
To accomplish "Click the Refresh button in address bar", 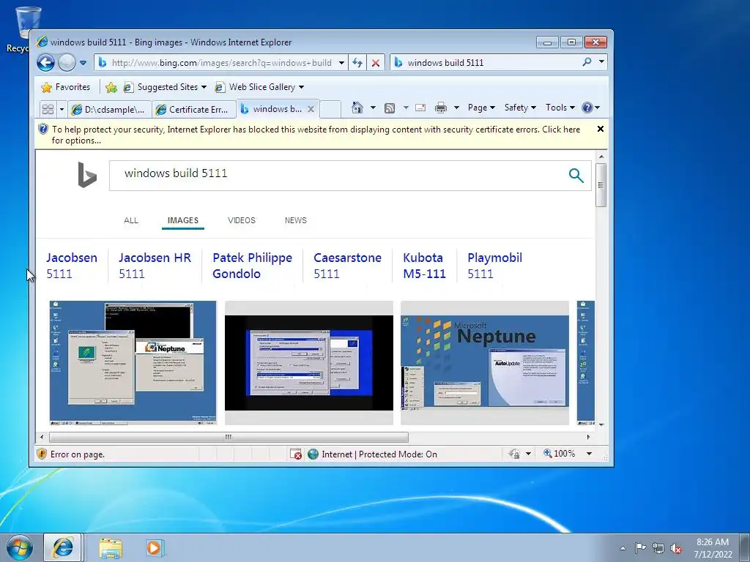I will pos(357,63).
